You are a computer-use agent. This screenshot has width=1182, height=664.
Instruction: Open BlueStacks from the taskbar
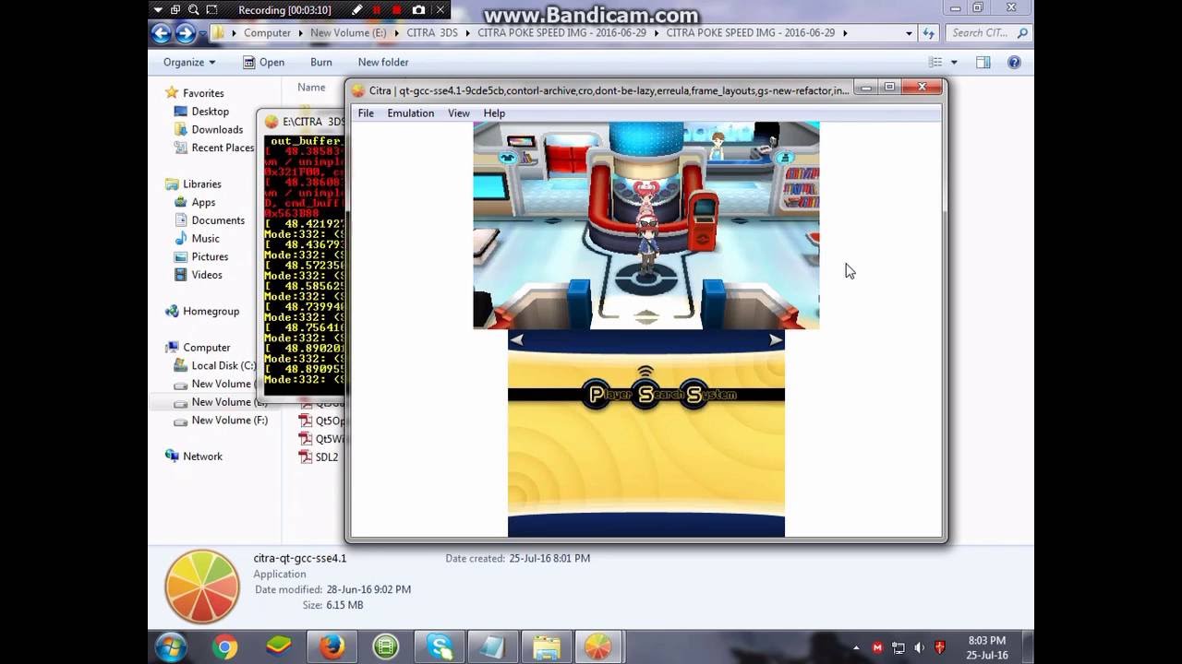(x=278, y=647)
